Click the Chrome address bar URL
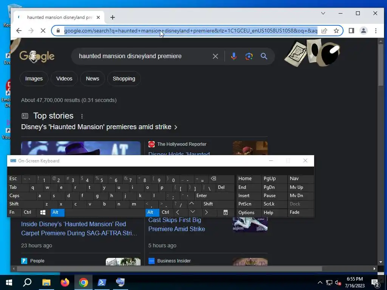The height and width of the screenshot is (290, 387). pyautogui.click(x=190, y=31)
